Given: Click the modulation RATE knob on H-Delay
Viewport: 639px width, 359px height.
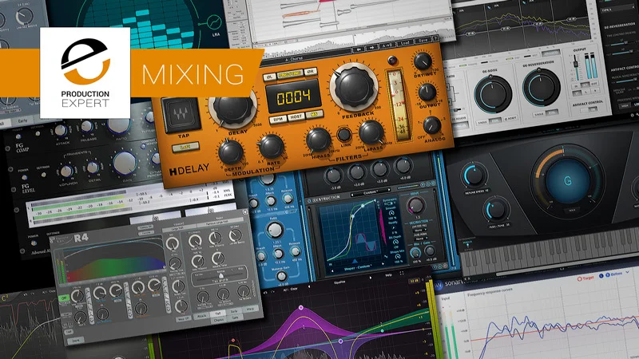Looking at the screenshot, I should (x=272, y=147).
